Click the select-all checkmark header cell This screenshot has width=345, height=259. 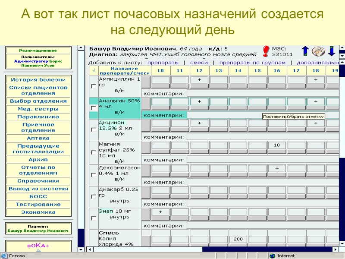[94, 70]
